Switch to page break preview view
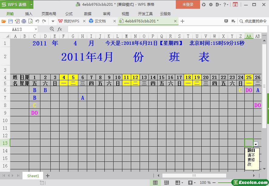The height and width of the screenshot is (186, 269). point(166,183)
